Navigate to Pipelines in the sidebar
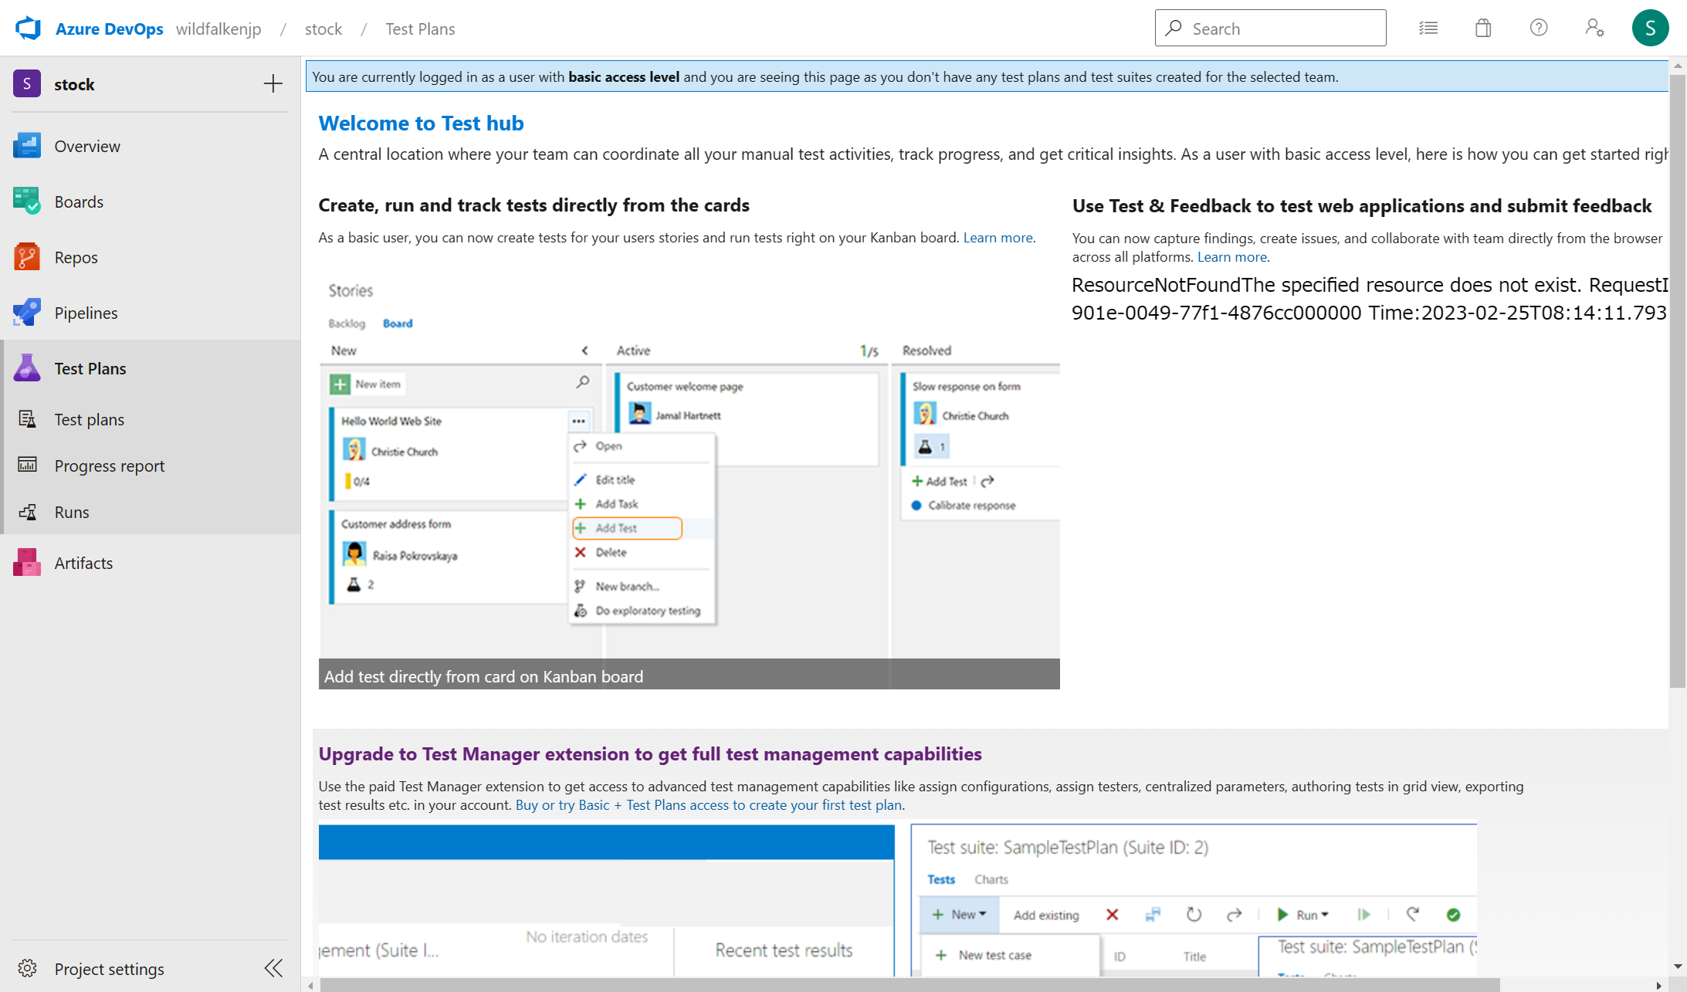 coord(86,313)
